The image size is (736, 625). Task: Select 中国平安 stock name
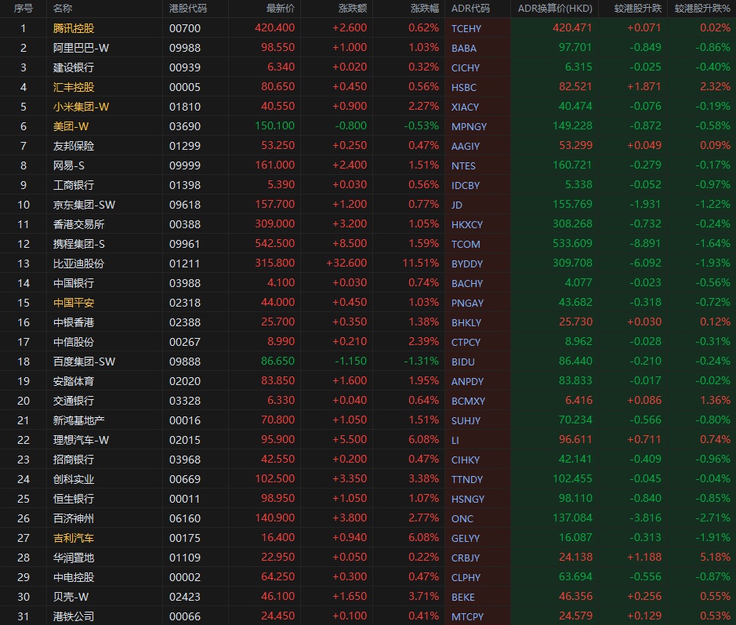73,303
